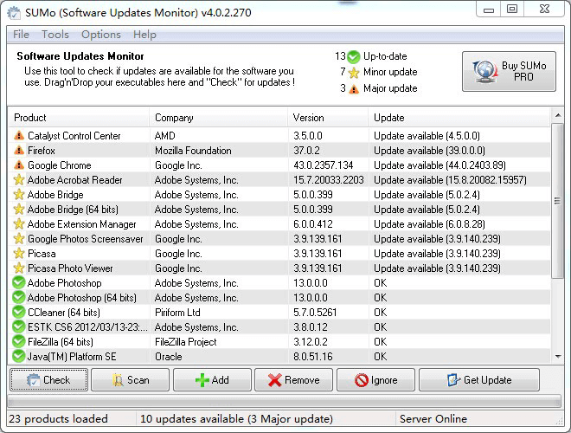
Task: Select the Adobe Bridge row with version 5.0.0.399
Action: click(x=279, y=195)
